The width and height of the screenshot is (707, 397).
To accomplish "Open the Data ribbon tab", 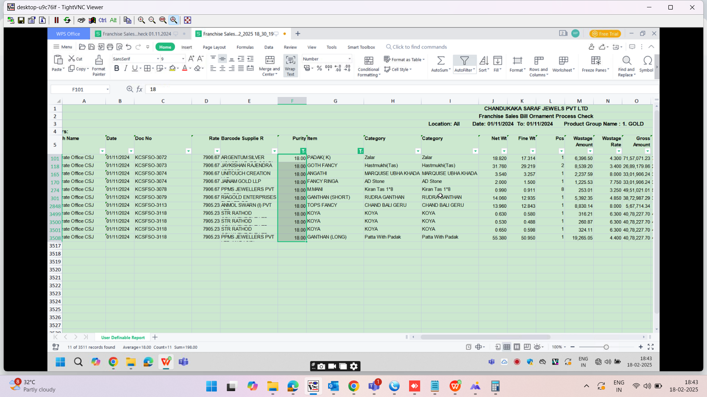I will [269, 47].
